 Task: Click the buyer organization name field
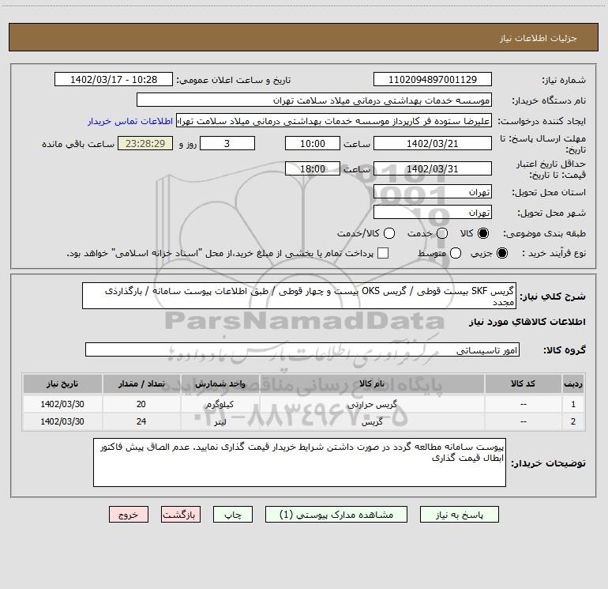[x=314, y=100]
